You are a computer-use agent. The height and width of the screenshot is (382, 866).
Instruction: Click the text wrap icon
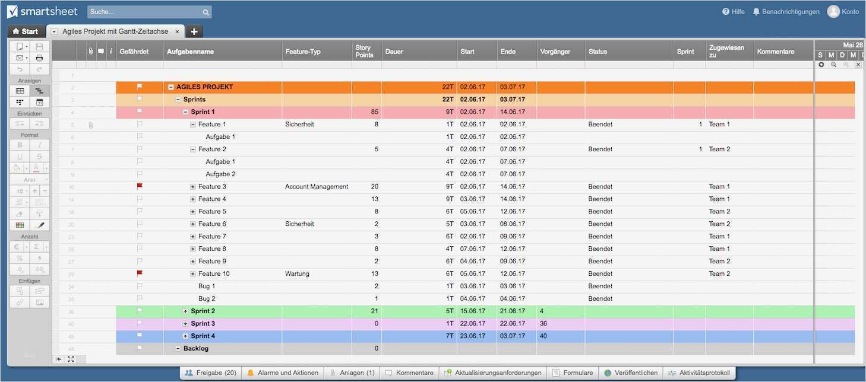39,202
